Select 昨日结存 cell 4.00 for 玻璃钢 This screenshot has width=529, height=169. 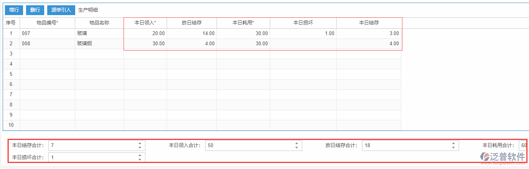(x=192, y=43)
